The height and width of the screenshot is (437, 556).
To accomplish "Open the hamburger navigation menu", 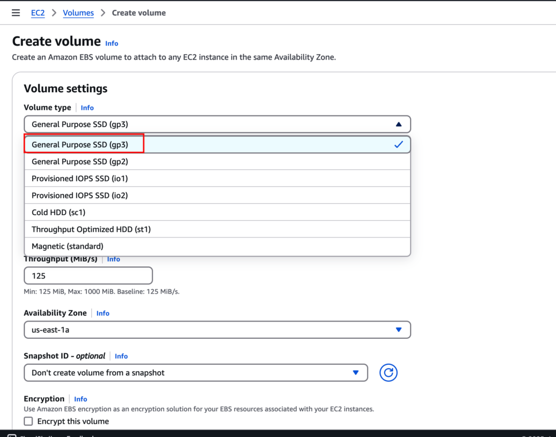I will 16,13.
